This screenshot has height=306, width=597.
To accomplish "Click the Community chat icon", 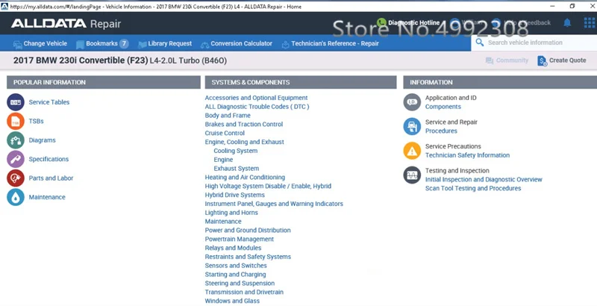I will click(x=490, y=60).
